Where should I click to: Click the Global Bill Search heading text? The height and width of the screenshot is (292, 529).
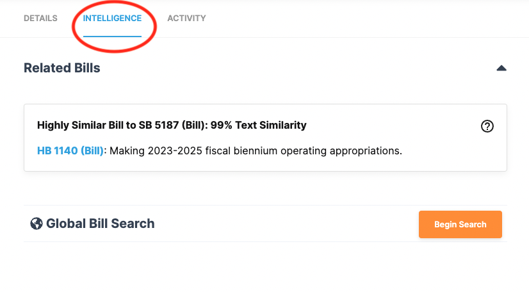100,223
